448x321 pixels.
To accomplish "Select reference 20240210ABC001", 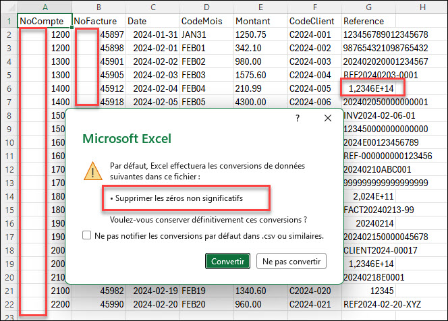I will point(377,170).
